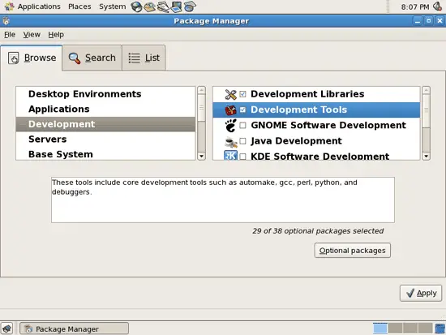The width and height of the screenshot is (446, 335).
Task: Click the category list scrollbar thumb
Action: (201, 108)
